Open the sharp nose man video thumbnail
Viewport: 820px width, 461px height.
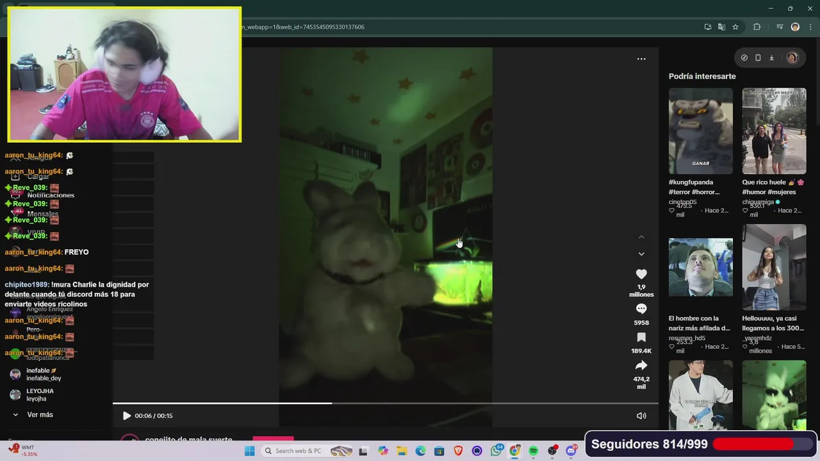click(x=701, y=267)
